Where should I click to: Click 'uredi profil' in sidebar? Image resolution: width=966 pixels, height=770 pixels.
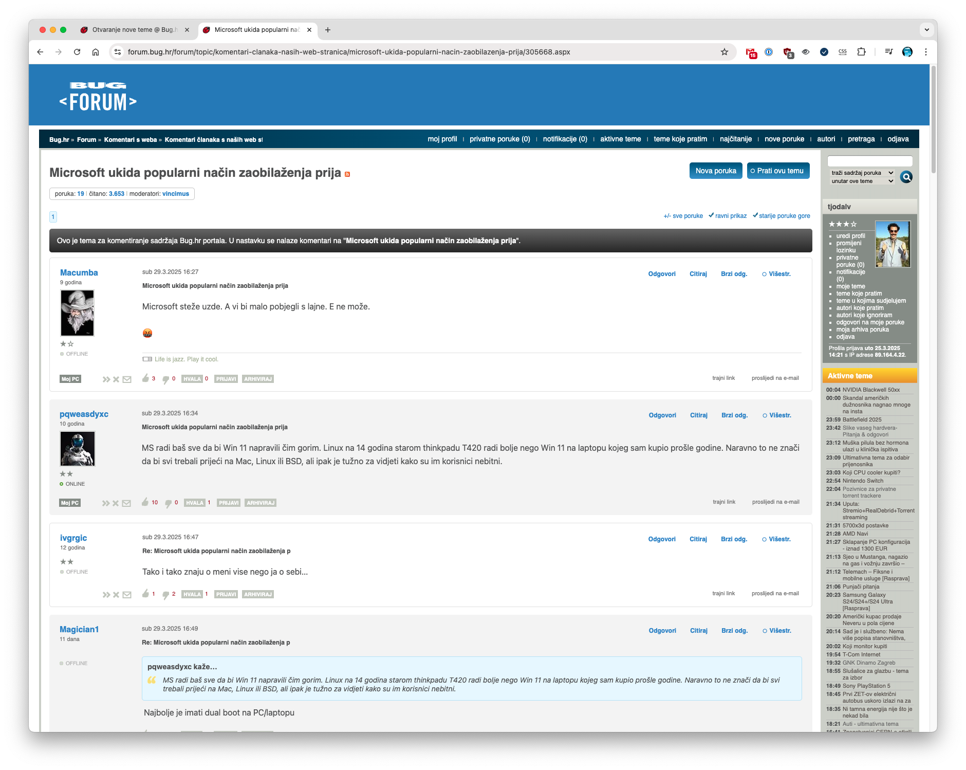(850, 236)
